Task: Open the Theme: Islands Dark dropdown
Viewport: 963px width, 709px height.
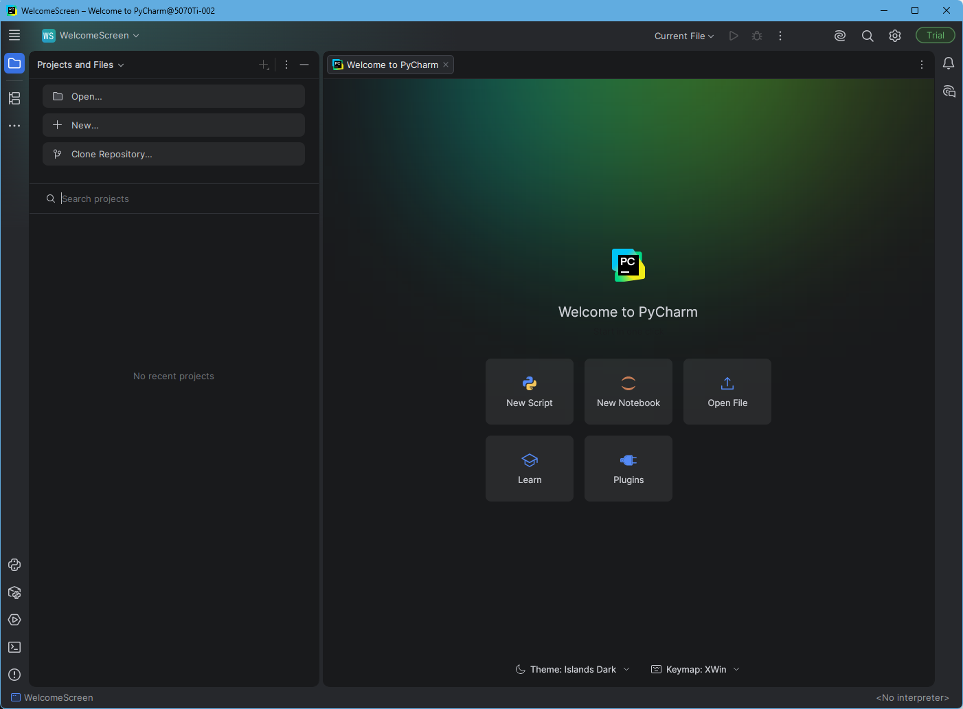Action: 573,669
